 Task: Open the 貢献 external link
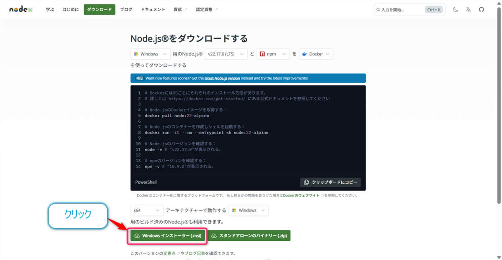coord(181,10)
